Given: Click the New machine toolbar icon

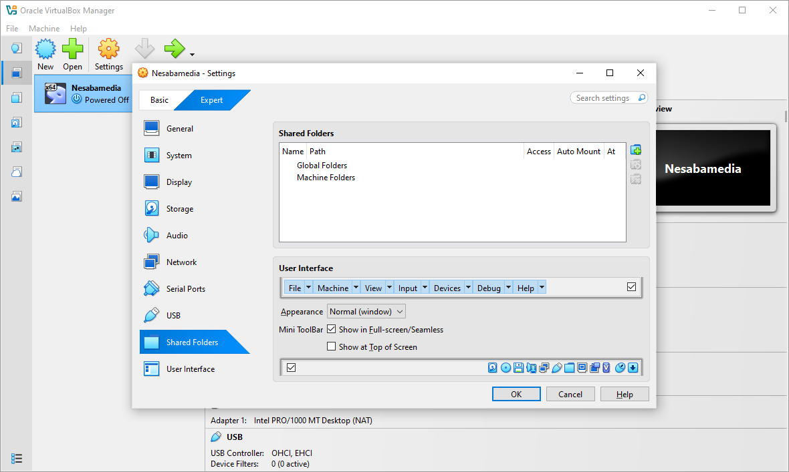Looking at the screenshot, I should pos(45,54).
